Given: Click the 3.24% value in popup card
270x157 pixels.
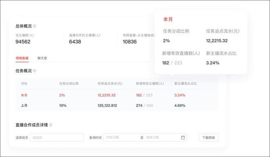Looking at the screenshot, I should 213,63.
